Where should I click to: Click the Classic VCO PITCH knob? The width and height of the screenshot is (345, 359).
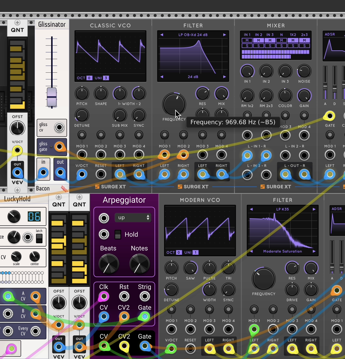[82, 94]
